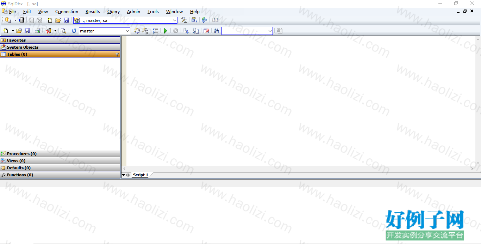
Task: Click the printer icon
Action: point(37,31)
